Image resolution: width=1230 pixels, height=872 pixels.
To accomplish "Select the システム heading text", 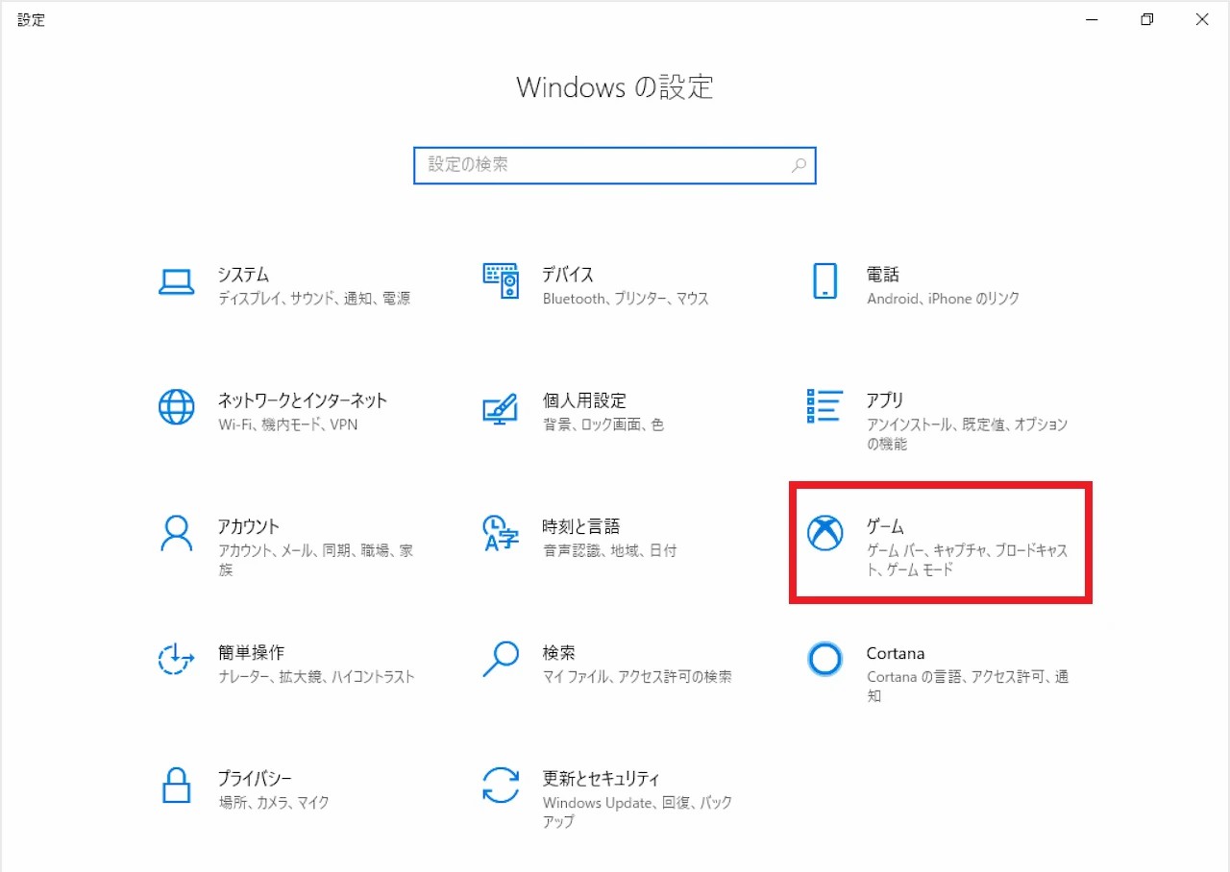I will tap(244, 275).
